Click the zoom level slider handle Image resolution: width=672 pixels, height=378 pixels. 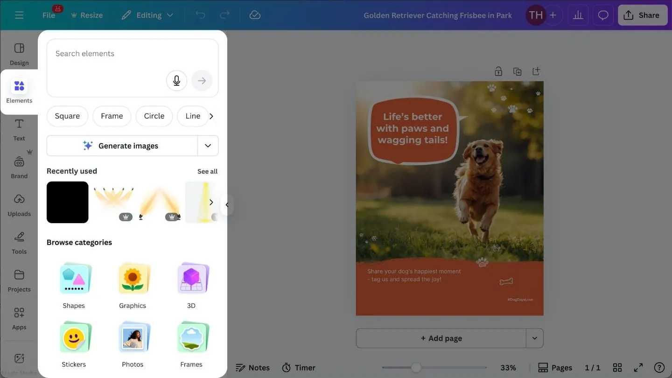coord(416,368)
